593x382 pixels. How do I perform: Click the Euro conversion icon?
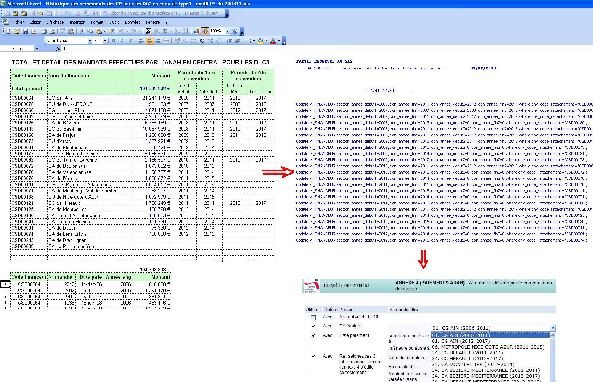148,31
